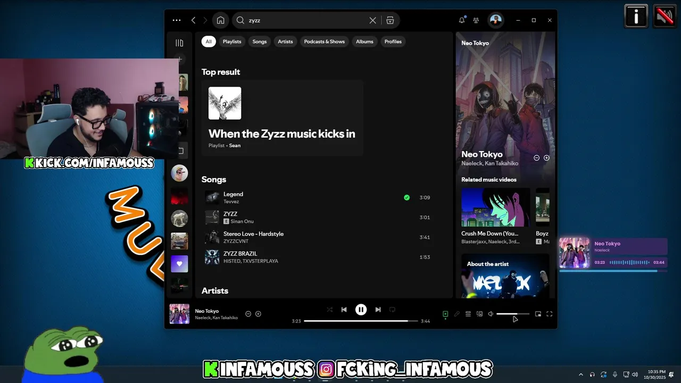The image size is (681, 383).
Task: Skip to the previous track
Action: (344, 310)
